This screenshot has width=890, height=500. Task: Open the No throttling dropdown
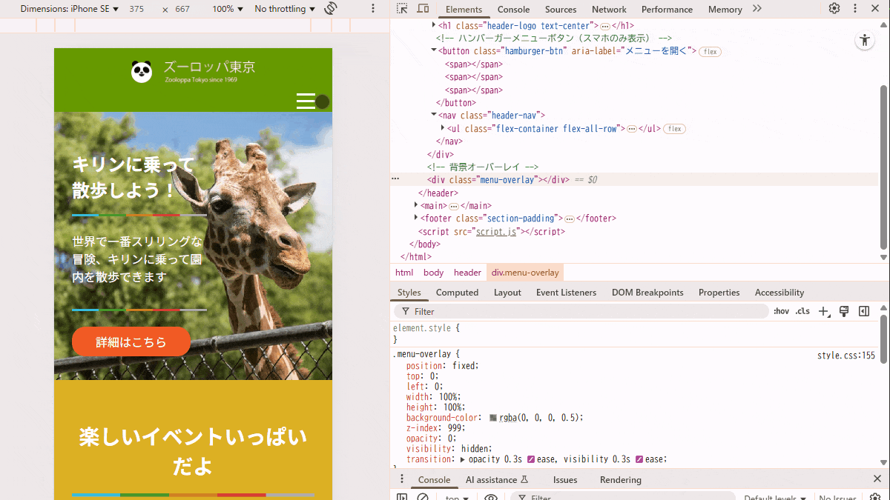point(285,9)
